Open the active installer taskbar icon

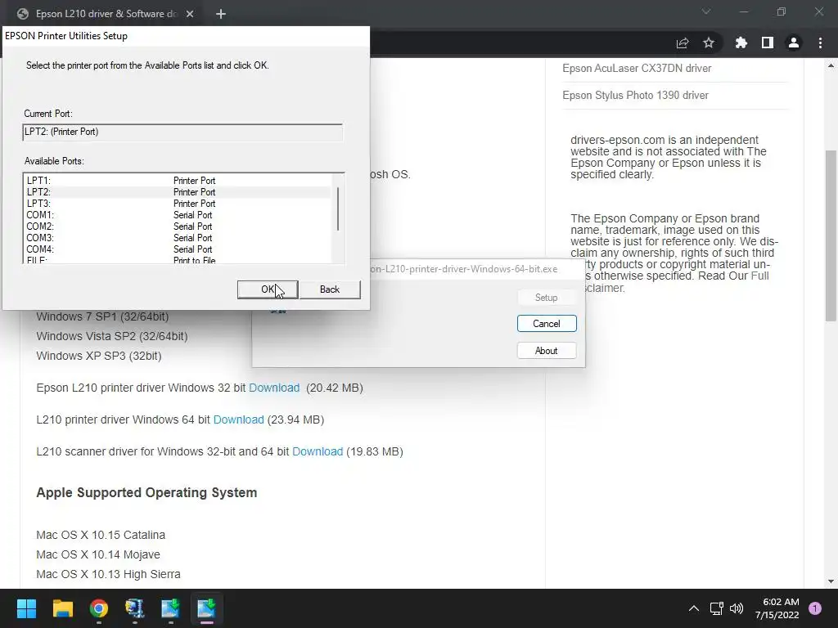pyautogui.click(x=206, y=608)
